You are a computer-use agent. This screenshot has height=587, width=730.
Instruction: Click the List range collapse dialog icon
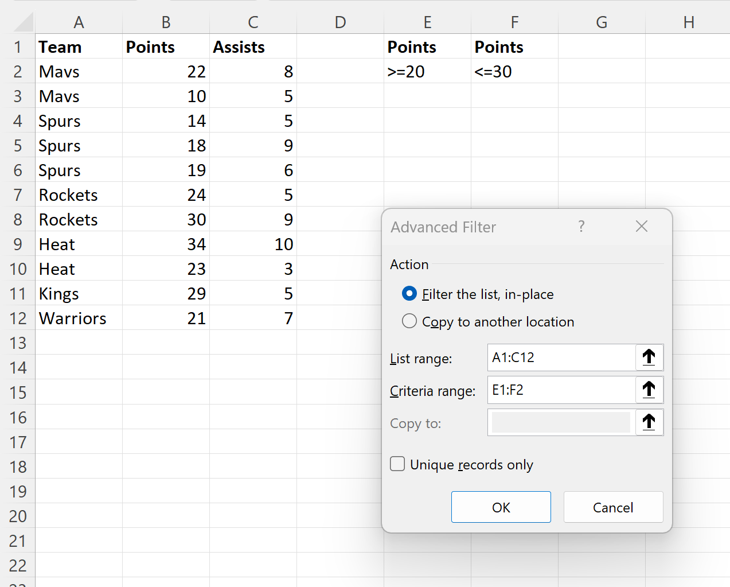[649, 357]
